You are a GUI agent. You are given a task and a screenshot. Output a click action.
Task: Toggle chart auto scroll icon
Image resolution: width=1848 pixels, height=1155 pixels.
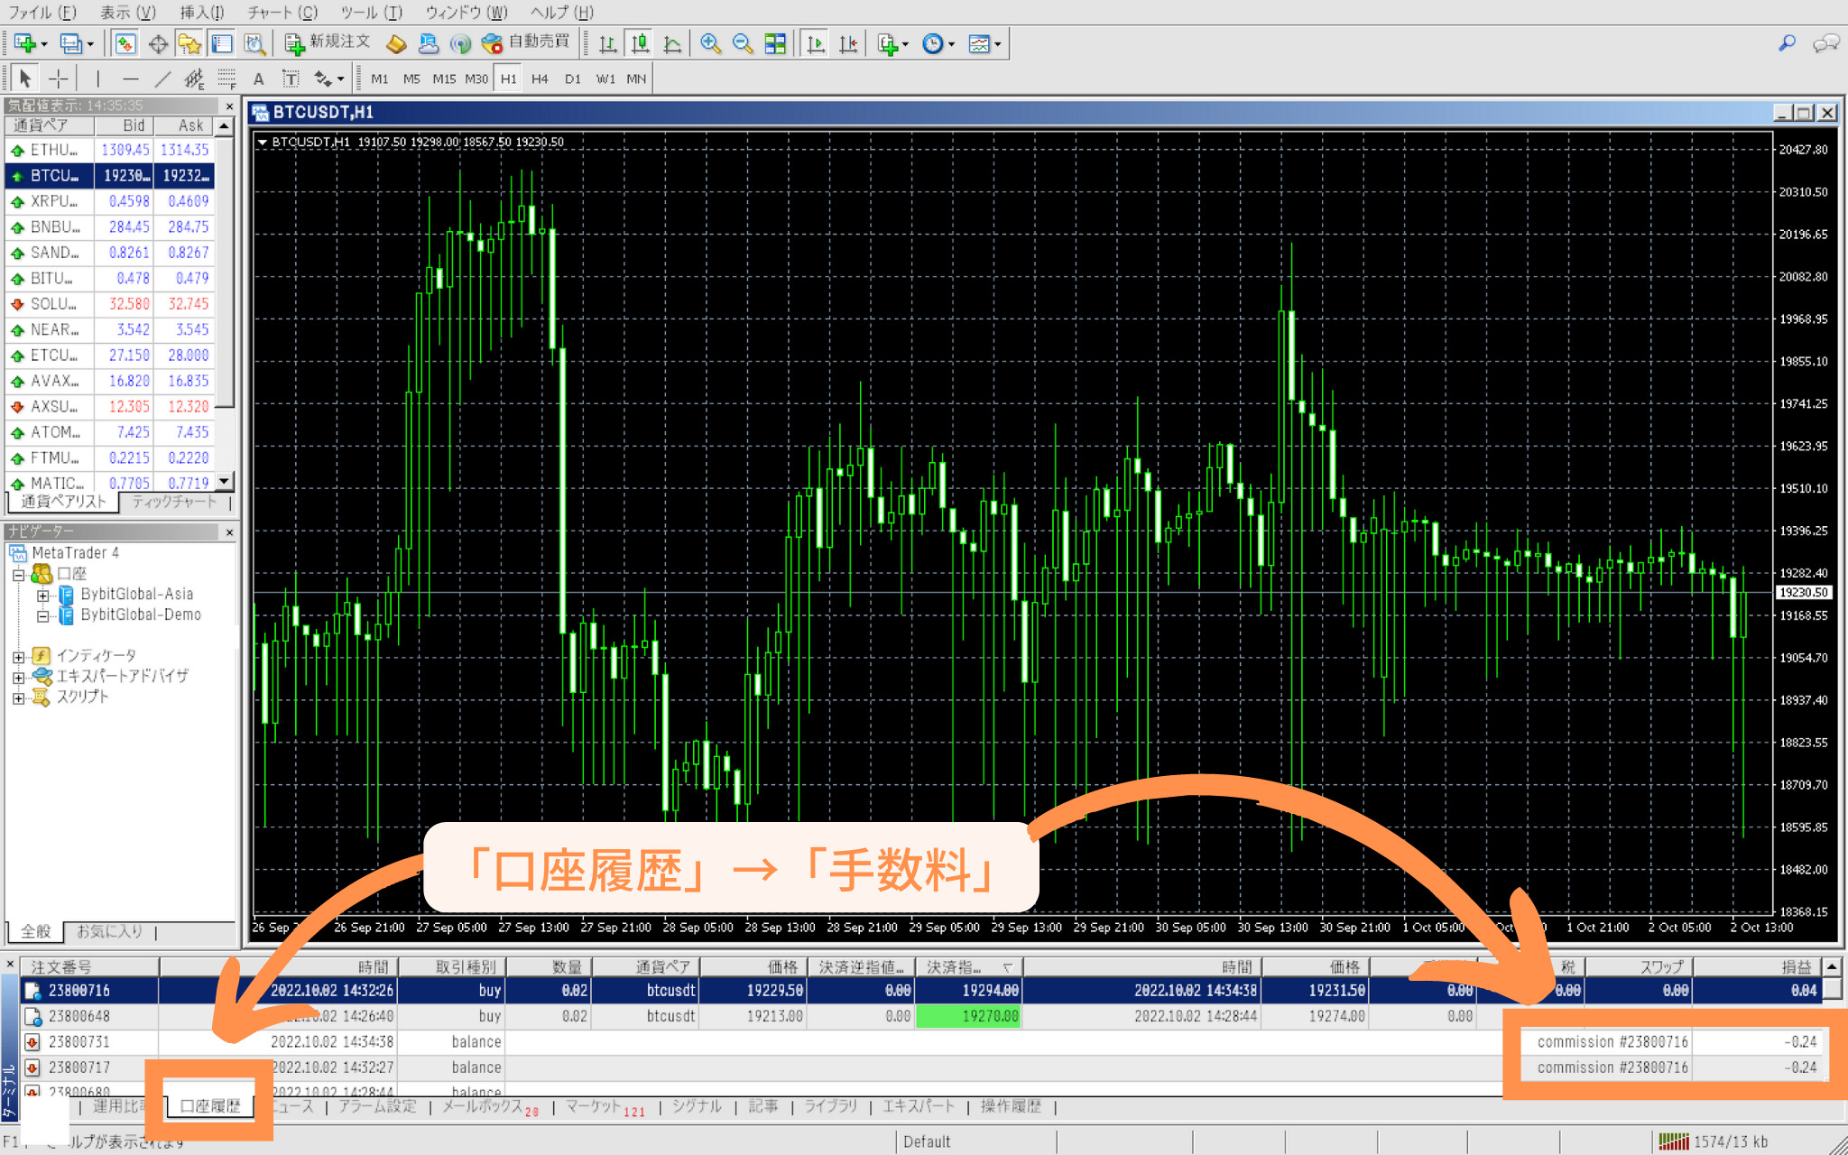[816, 43]
